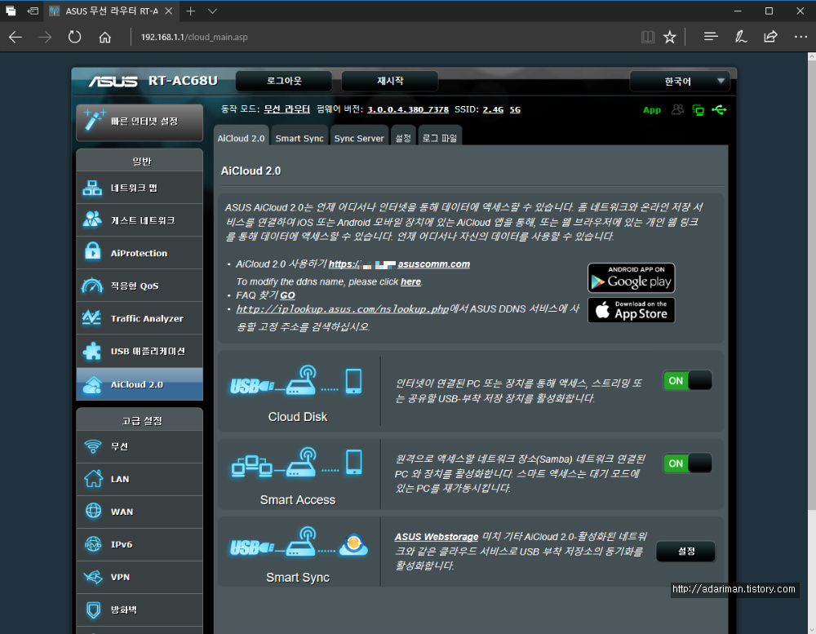This screenshot has width=816, height=634.
Task: Go to browser home page
Action: tap(104, 37)
